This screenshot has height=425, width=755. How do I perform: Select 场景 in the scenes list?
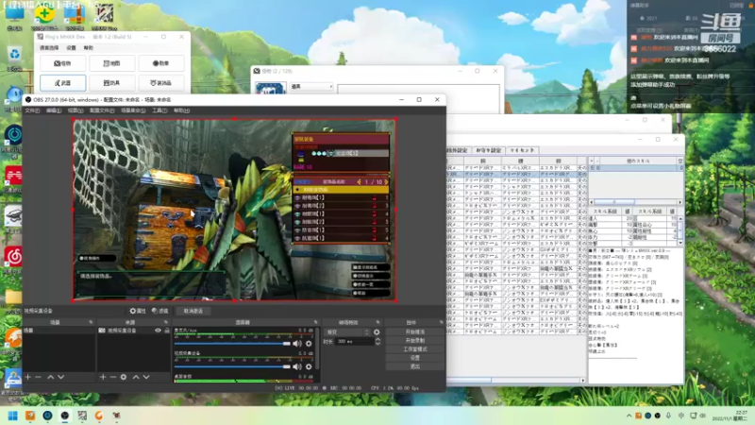pyautogui.click(x=59, y=331)
